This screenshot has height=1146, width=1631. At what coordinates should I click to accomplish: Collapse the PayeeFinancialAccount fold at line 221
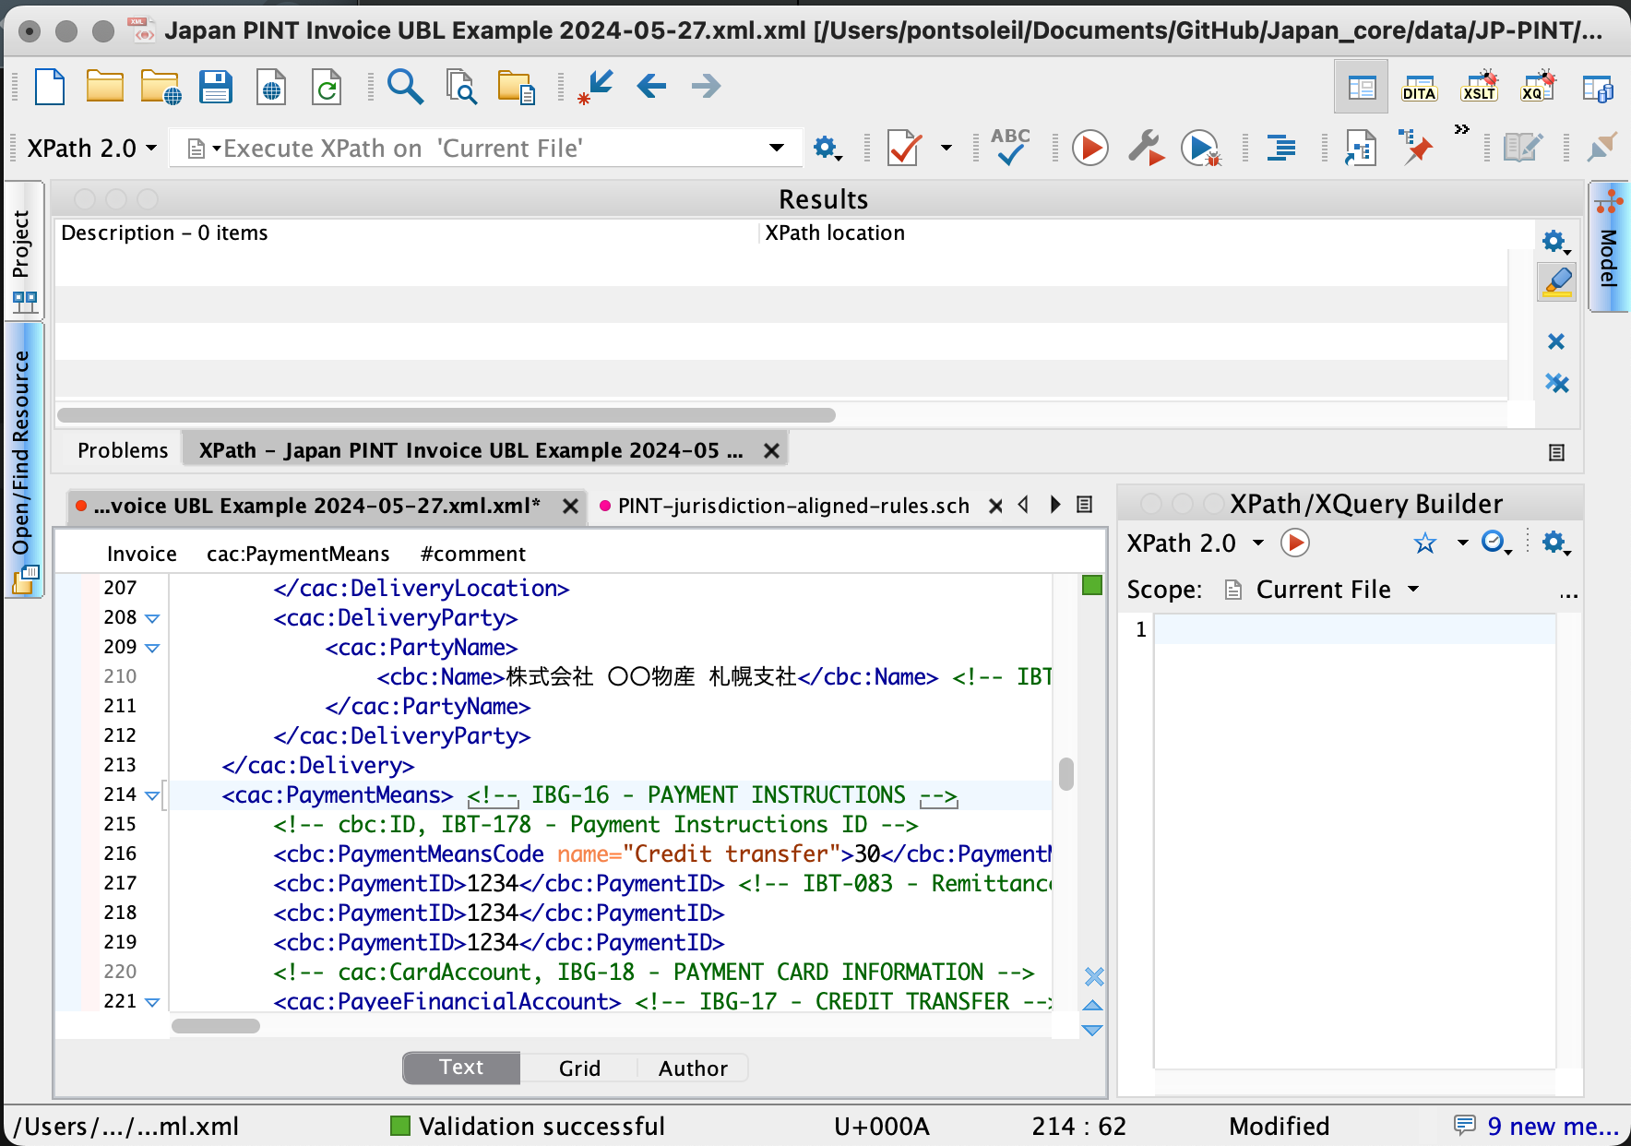[153, 1002]
